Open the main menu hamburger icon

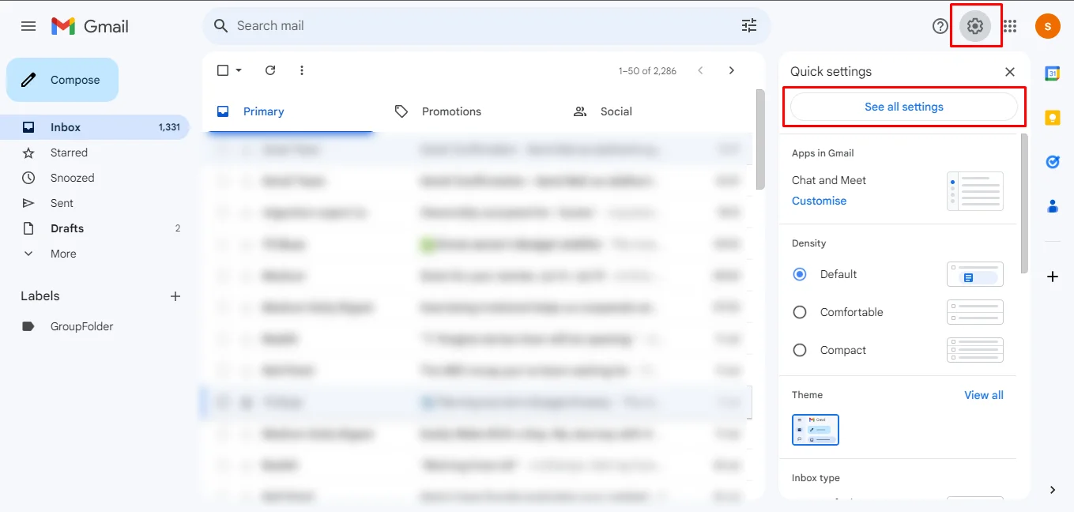click(x=28, y=26)
